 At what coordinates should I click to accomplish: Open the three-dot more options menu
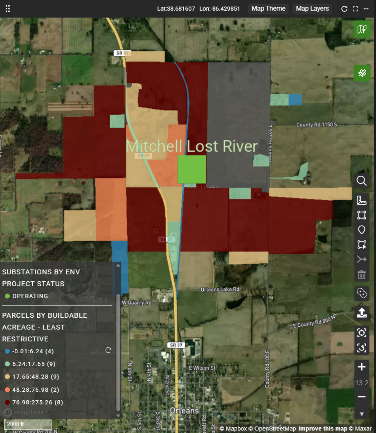click(x=366, y=9)
